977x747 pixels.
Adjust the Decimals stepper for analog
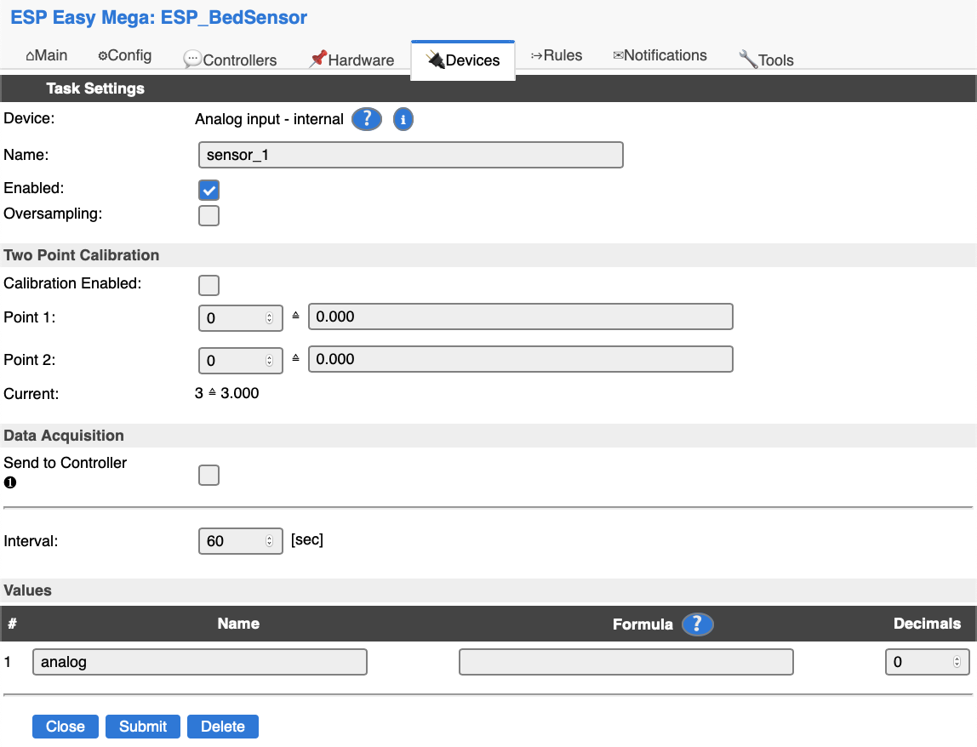click(x=957, y=662)
